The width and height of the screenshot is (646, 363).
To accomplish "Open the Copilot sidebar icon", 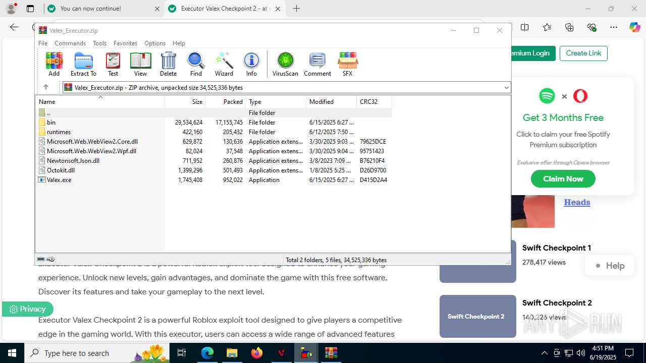I will [634, 27].
